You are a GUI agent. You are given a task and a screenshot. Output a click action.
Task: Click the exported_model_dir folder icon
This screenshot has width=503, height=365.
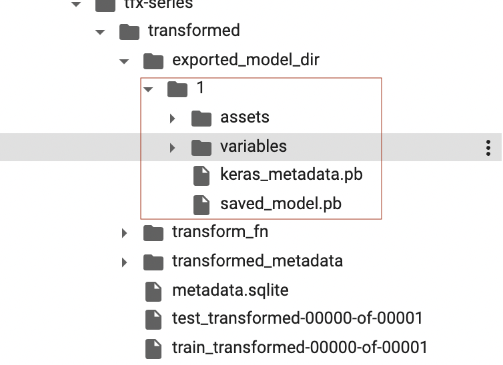click(153, 61)
